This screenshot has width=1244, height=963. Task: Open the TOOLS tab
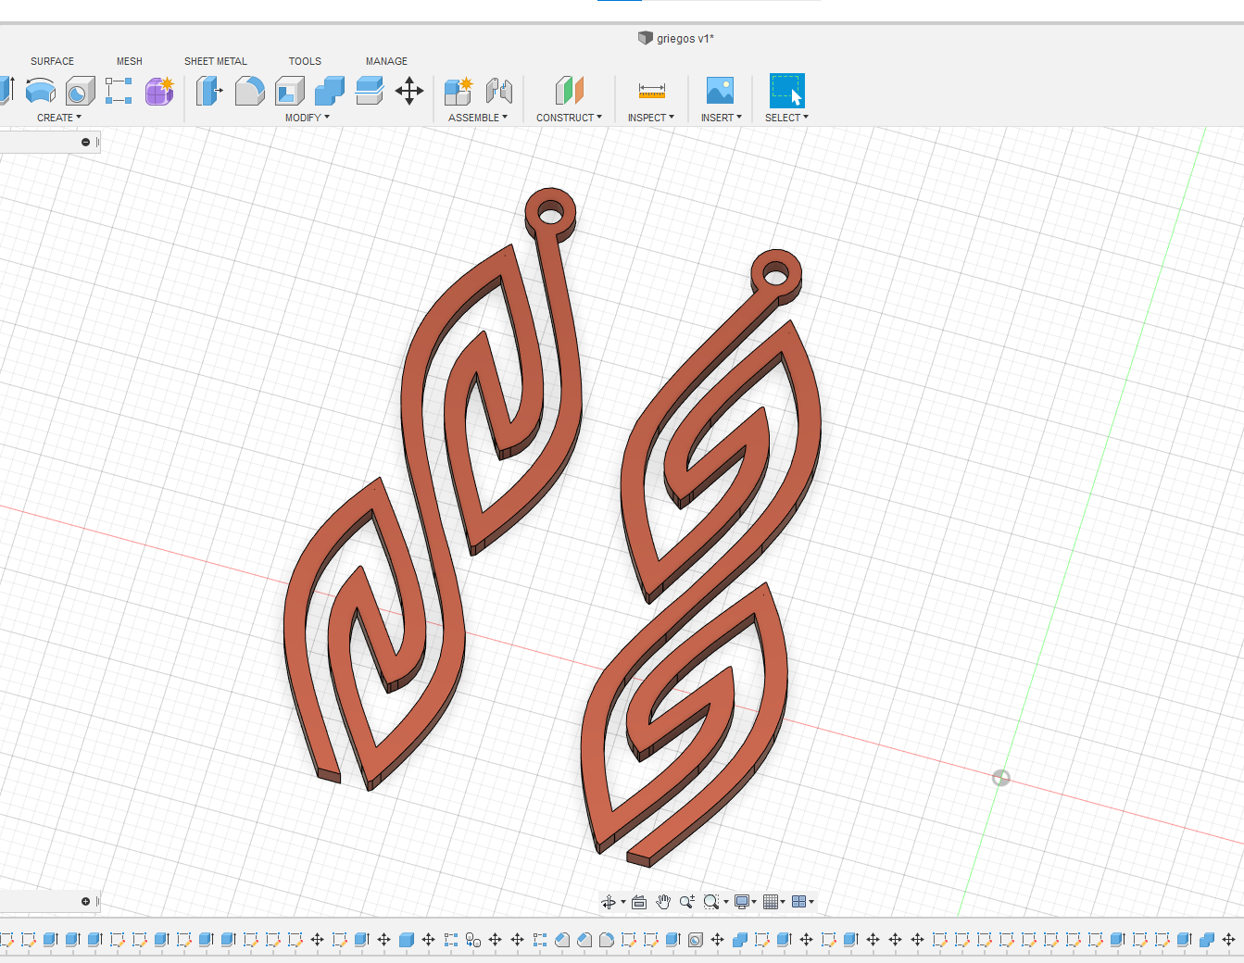[x=305, y=61]
